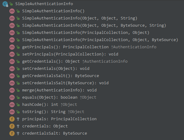Click method icon beside merge(AuthenticationInfo)
Image resolution: width=184 pixels, height=140 pixels.
coord(12,90)
